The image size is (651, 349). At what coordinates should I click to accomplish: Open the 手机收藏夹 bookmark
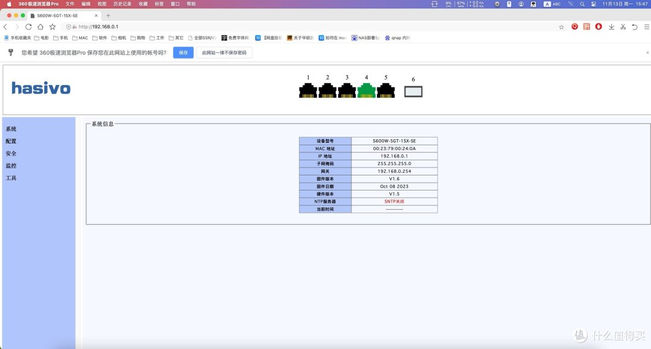point(17,38)
